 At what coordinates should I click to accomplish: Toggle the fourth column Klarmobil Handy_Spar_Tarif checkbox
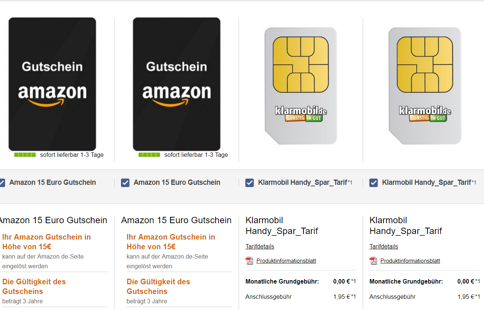click(x=373, y=183)
